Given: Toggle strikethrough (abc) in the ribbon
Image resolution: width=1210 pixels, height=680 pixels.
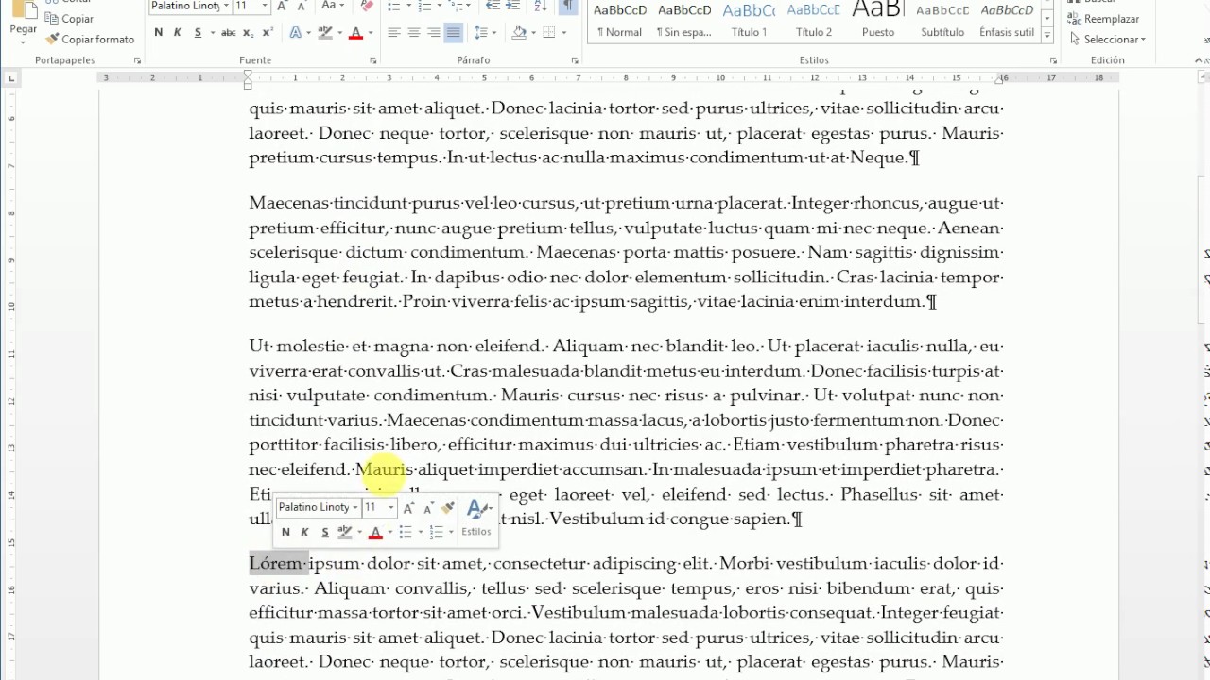Looking at the screenshot, I should (x=228, y=33).
